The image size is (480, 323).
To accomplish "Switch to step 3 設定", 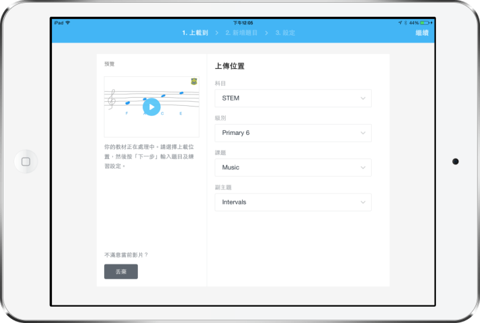I will pyautogui.click(x=285, y=32).
